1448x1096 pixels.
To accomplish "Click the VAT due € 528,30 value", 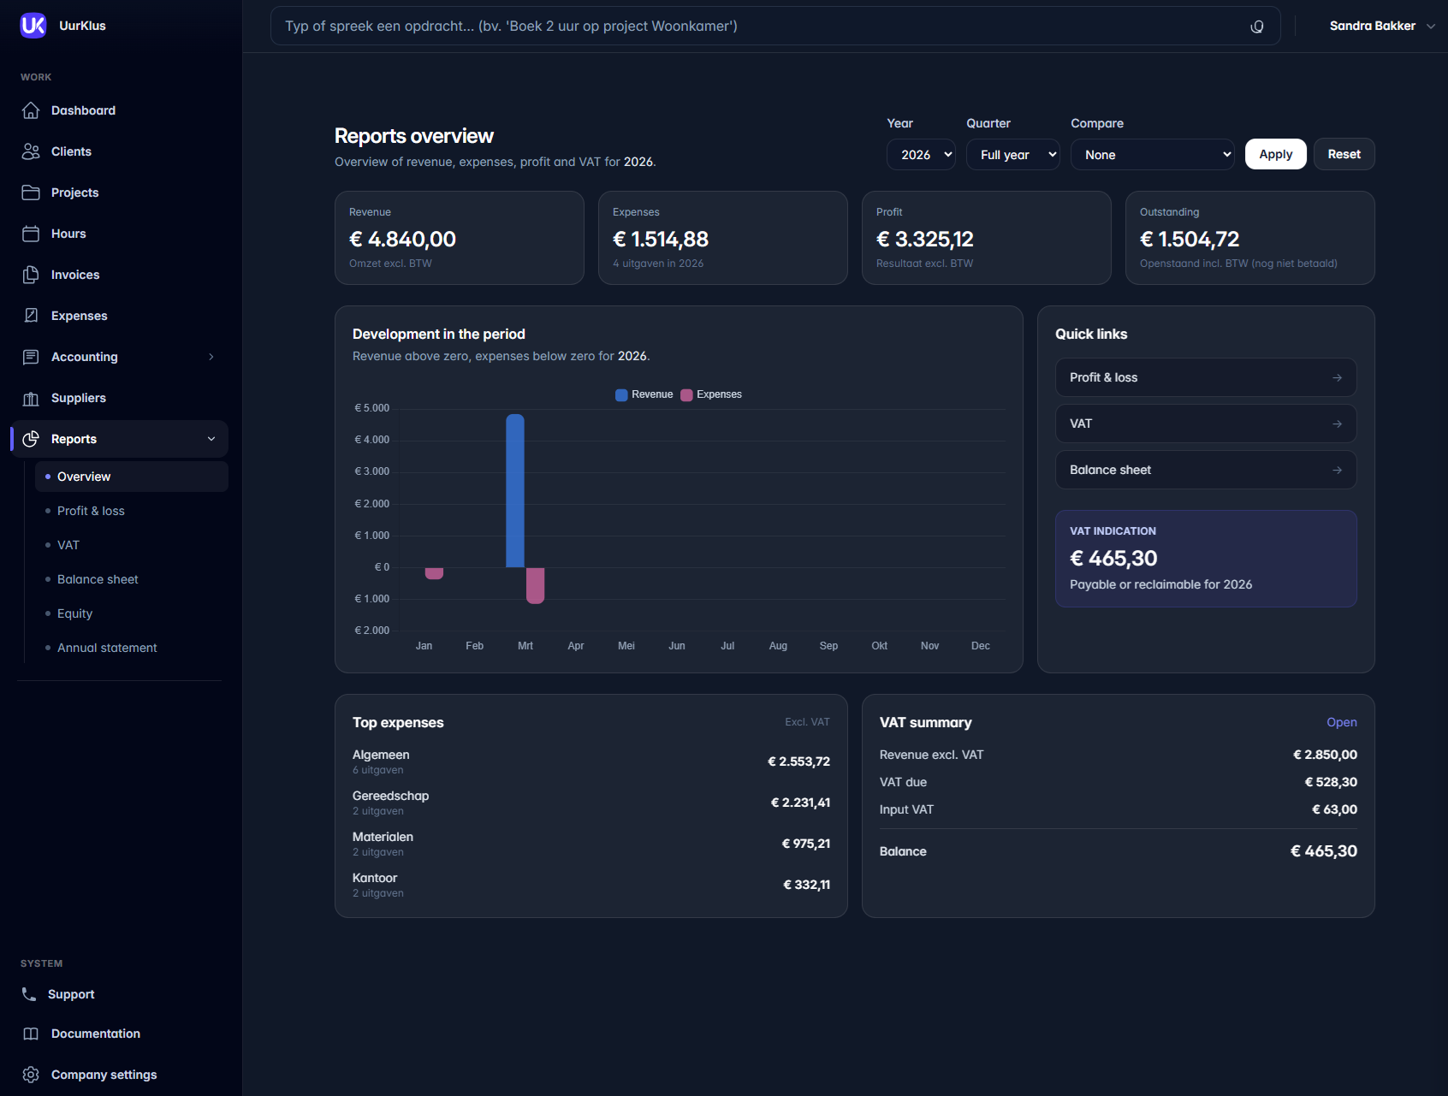I will [x=1331, y=782].
